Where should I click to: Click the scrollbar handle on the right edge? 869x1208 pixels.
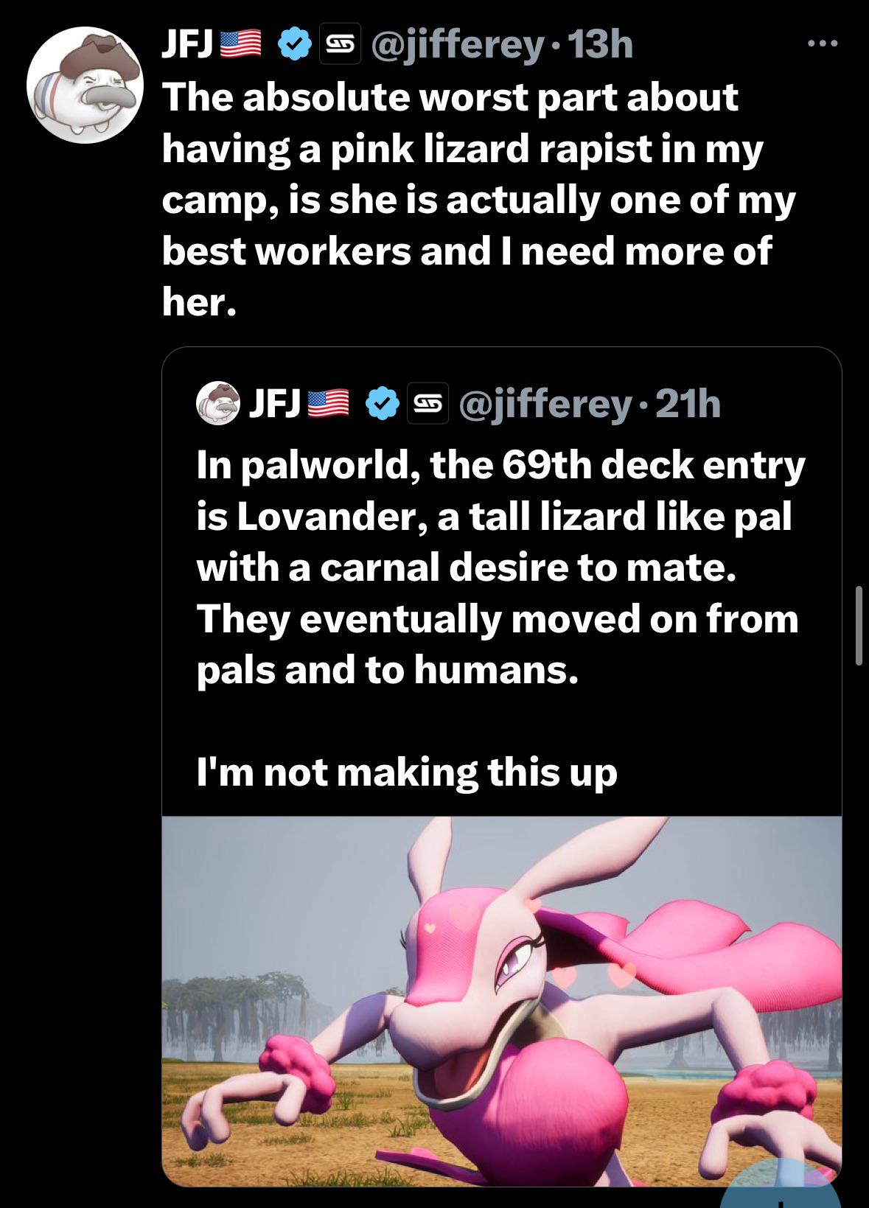click(859, 626)
